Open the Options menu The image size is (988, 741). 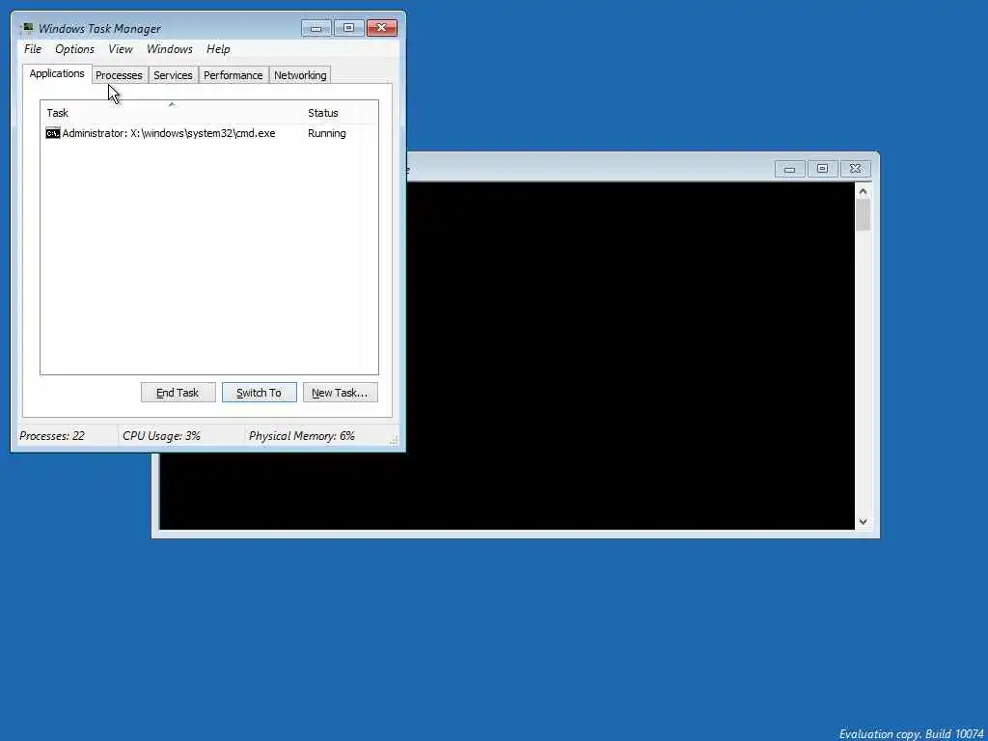click(74, 49)
